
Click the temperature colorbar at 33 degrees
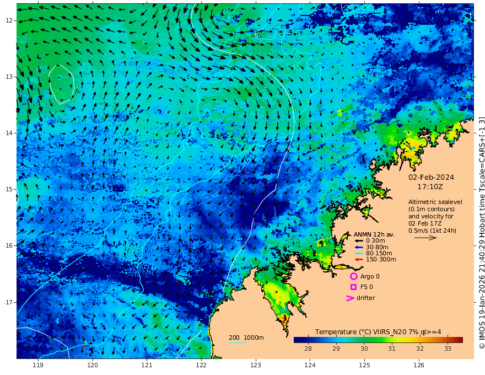[448, 340]
